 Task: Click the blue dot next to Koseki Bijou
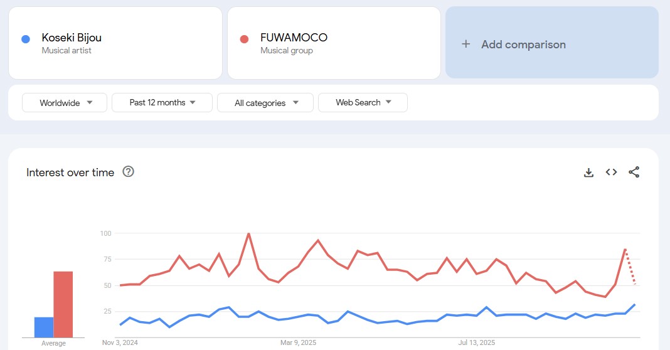pyautogui.click(x=26, y=39)
